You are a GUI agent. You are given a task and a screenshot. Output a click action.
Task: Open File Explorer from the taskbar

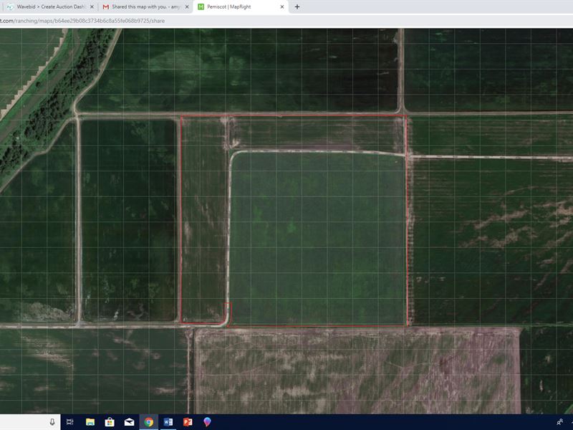tap(90, 423)
